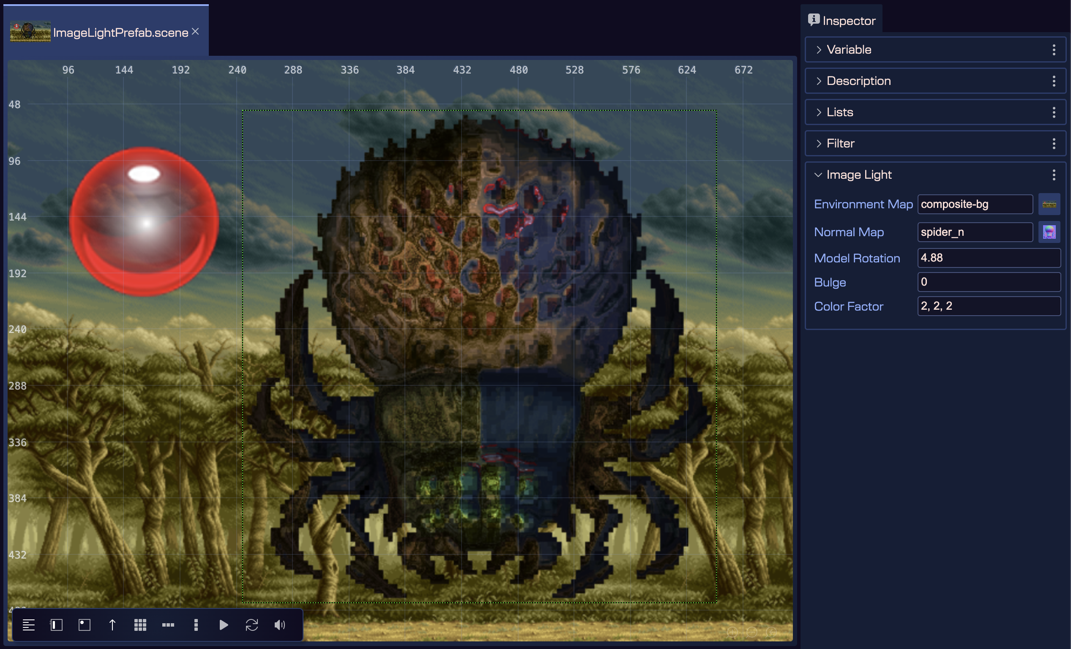1071x649 pixels.
Task: Click the upward arrow icon
Action: [112, 625]
